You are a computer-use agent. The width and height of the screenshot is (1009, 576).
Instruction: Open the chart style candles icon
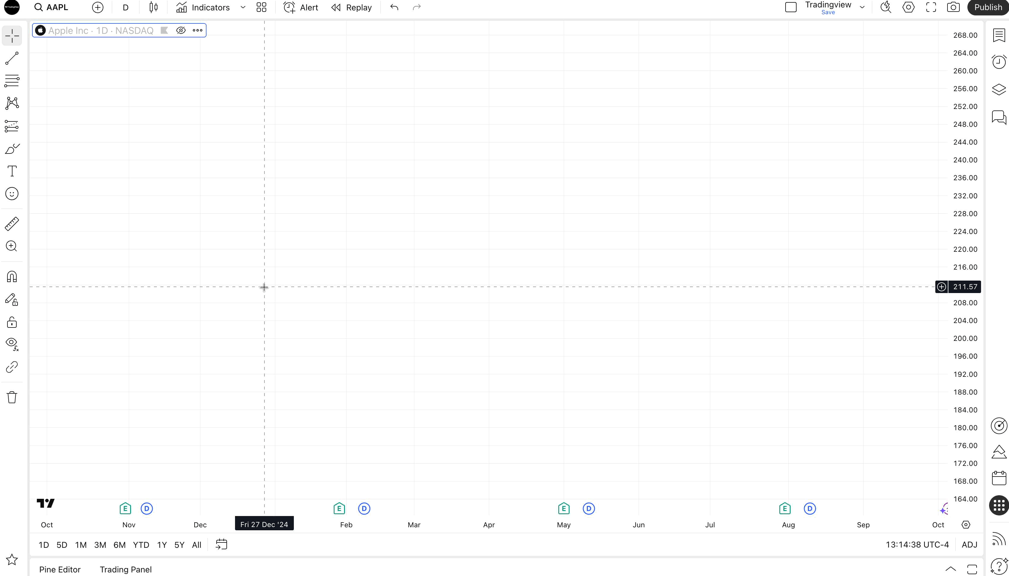pyautogui.click(x=154, y=7)
